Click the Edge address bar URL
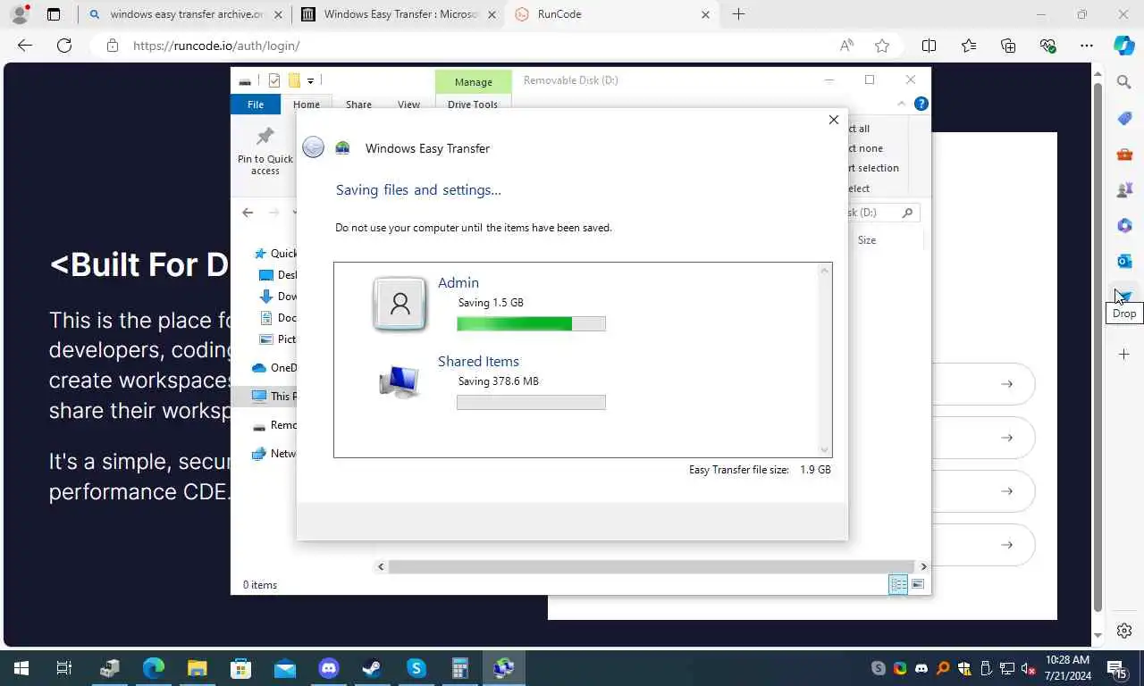 point(216,46)
